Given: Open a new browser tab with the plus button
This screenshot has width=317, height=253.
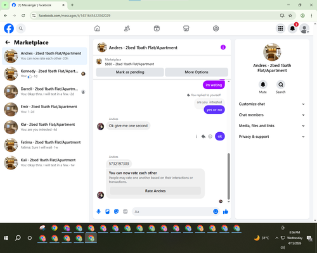Looking at the screenshot, I should click(x=72, y=5).
